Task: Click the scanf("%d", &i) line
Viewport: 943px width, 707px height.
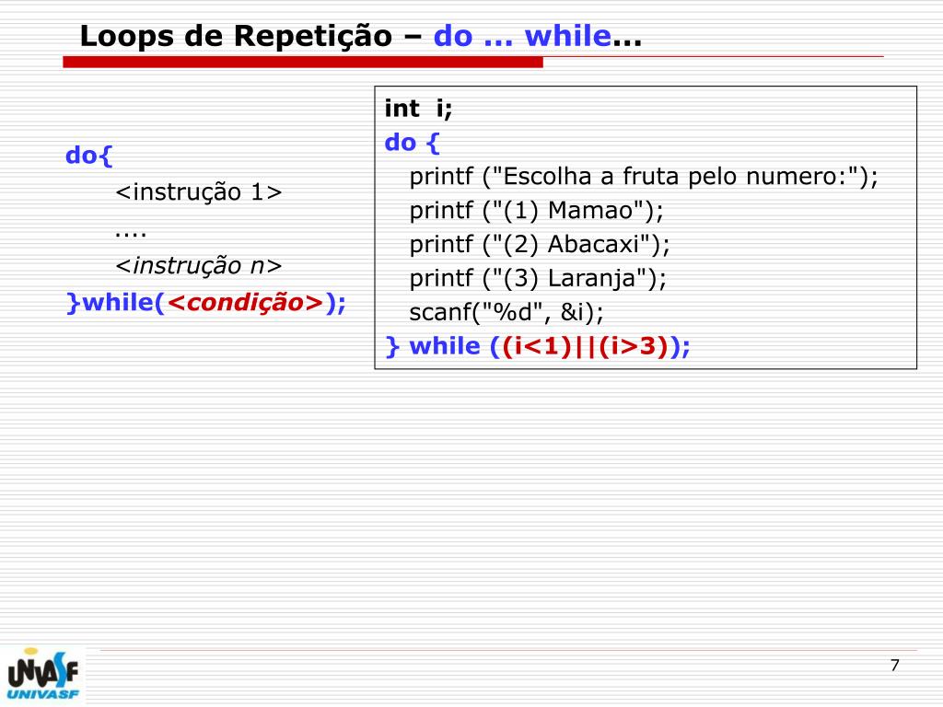Action: pos(506,313)
